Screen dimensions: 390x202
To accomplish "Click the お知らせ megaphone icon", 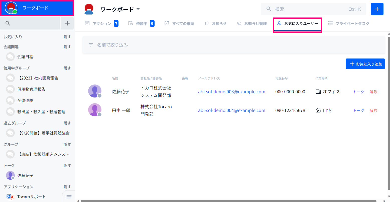I will (x=206, y=23).
